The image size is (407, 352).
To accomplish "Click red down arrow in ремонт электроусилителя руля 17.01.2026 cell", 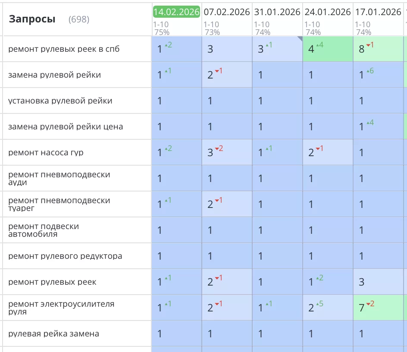I will tap(368, 304).
